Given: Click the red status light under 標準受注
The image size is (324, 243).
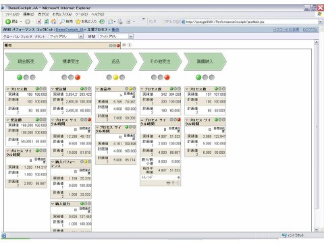Looking at the screenshot, I should click(78, 78).
